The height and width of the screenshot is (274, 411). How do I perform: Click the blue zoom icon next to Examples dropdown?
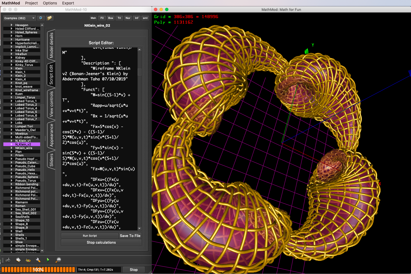pos(41,18)
